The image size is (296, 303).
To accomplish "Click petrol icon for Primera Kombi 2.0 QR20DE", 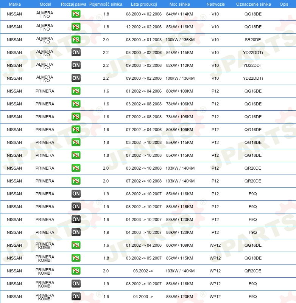I will click(76, 271).
